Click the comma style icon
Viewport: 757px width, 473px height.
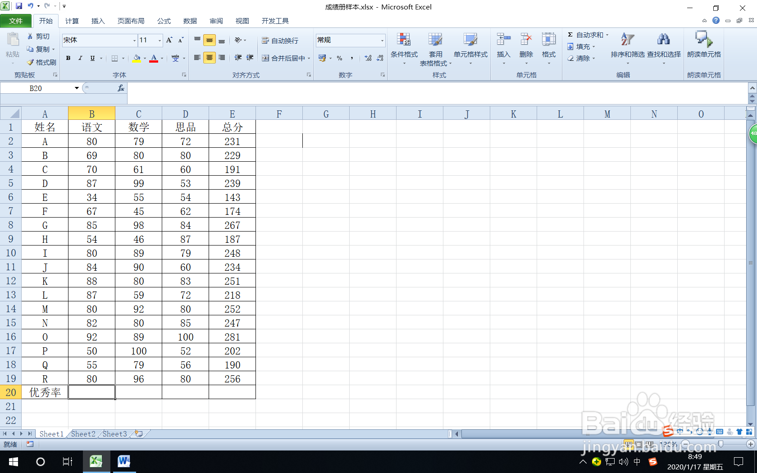click(351, 58)
